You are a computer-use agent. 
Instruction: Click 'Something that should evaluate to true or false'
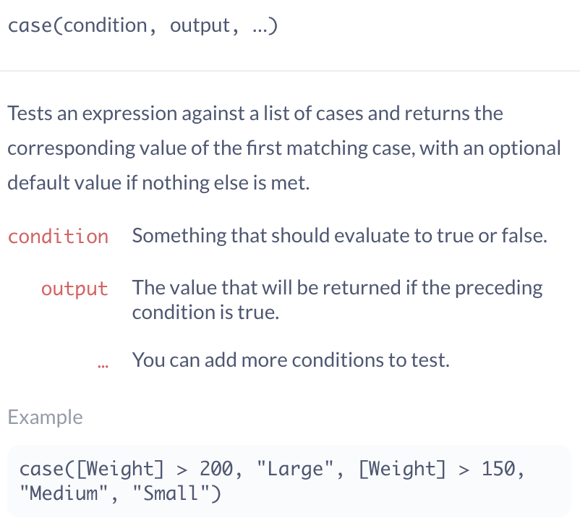click(340, 236)
